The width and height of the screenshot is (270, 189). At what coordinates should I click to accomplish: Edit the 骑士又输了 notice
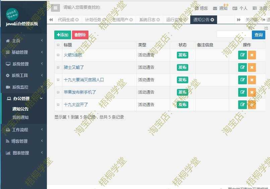pyautogui.click(x=243, y=67)
